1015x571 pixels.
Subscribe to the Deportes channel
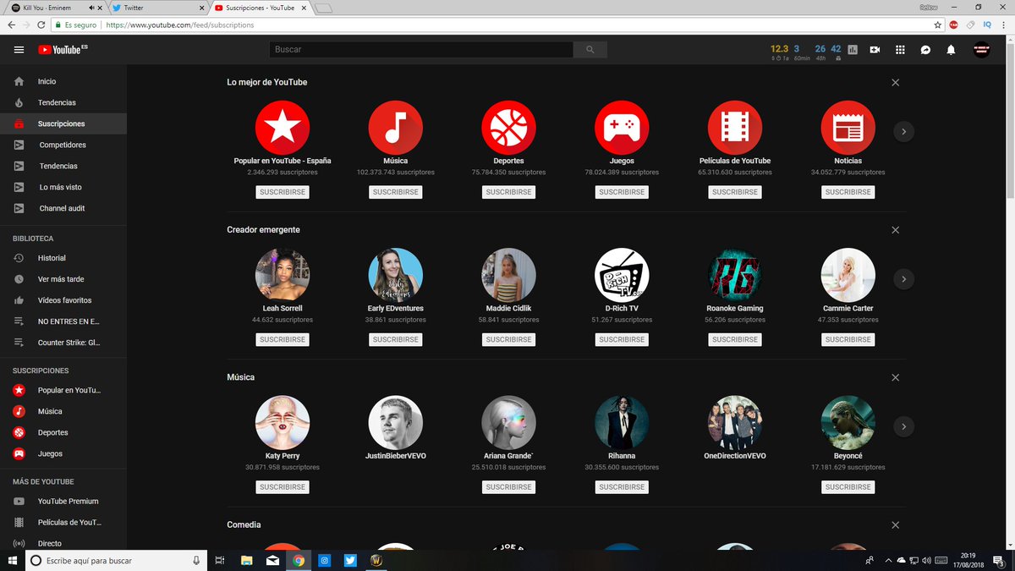tap(509, 192)
